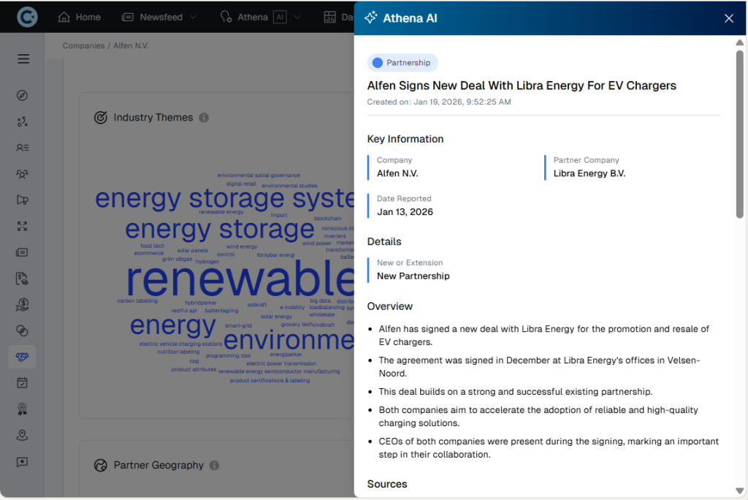Expand the Athena AI dropdown chevron

click(297, 17)
